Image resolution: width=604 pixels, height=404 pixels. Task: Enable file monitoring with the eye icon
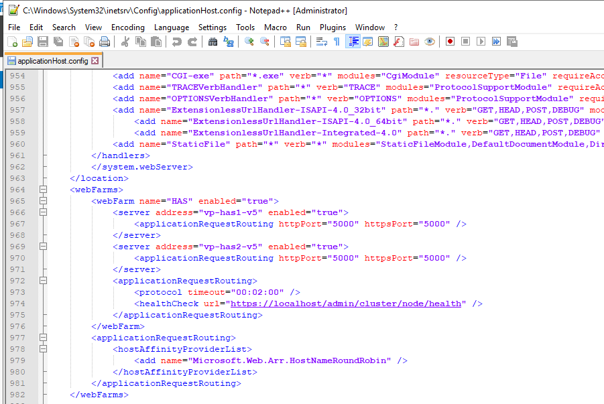click(x=429, y=42)
